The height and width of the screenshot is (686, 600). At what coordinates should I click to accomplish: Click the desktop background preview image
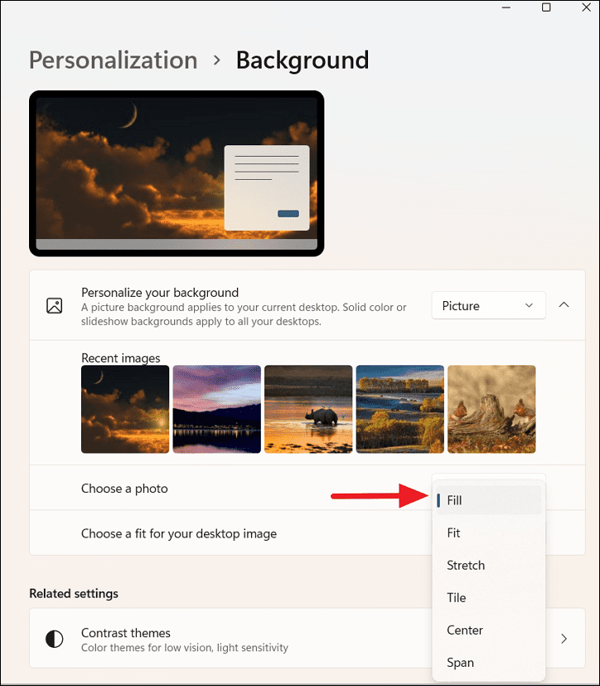click(177, 173)
